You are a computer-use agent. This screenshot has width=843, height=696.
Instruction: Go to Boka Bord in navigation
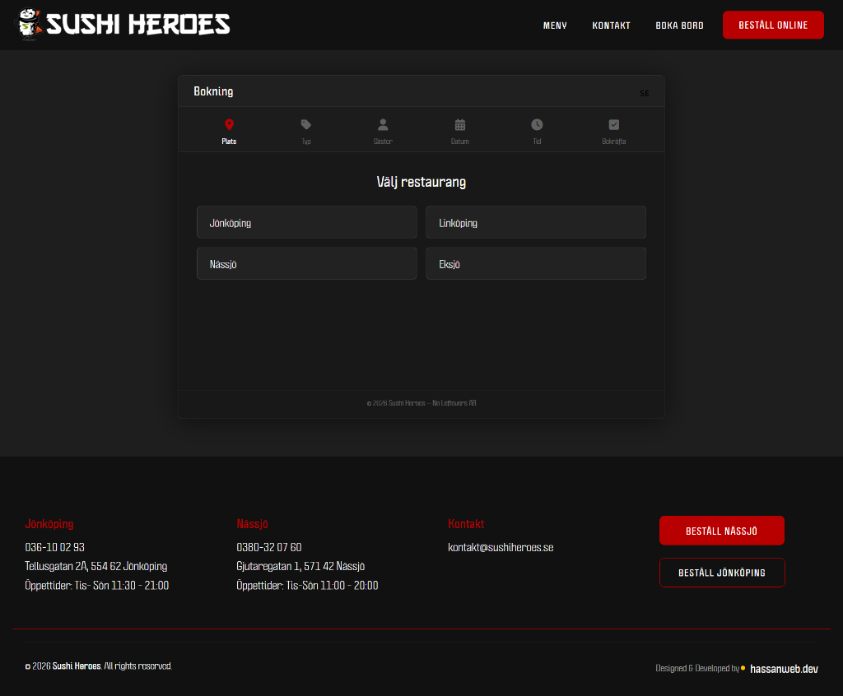(679, 26)
